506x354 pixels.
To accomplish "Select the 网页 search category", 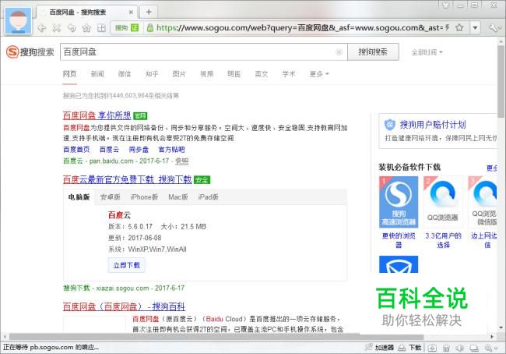I will click(70, 74).
